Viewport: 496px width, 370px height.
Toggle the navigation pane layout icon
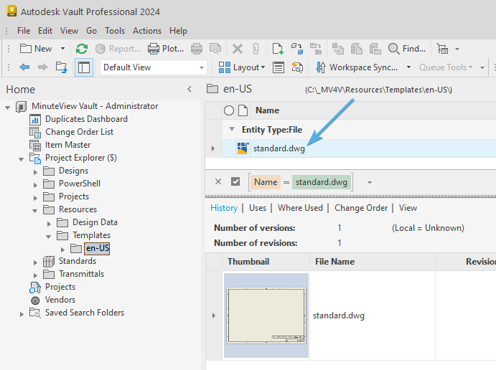[x=84, y=67]
